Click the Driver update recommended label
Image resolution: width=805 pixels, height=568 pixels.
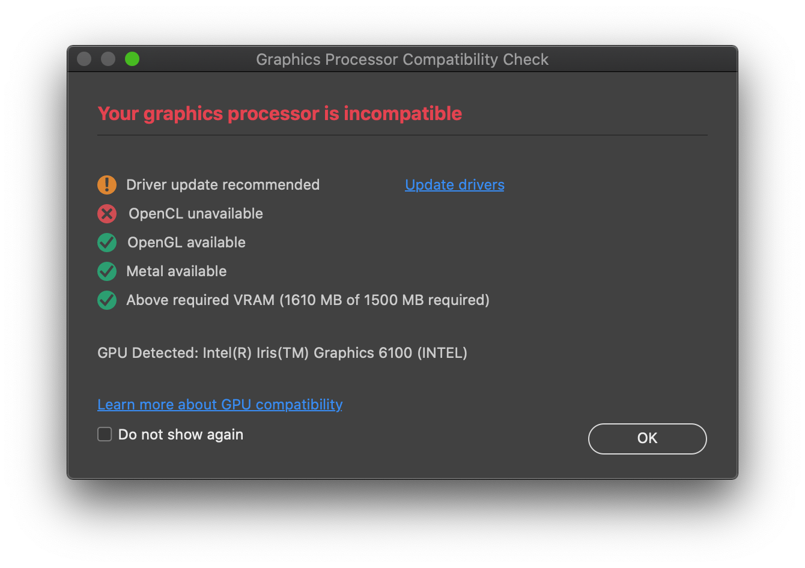(x=223, y=185)
